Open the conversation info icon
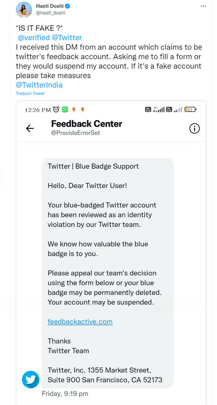 195,128
